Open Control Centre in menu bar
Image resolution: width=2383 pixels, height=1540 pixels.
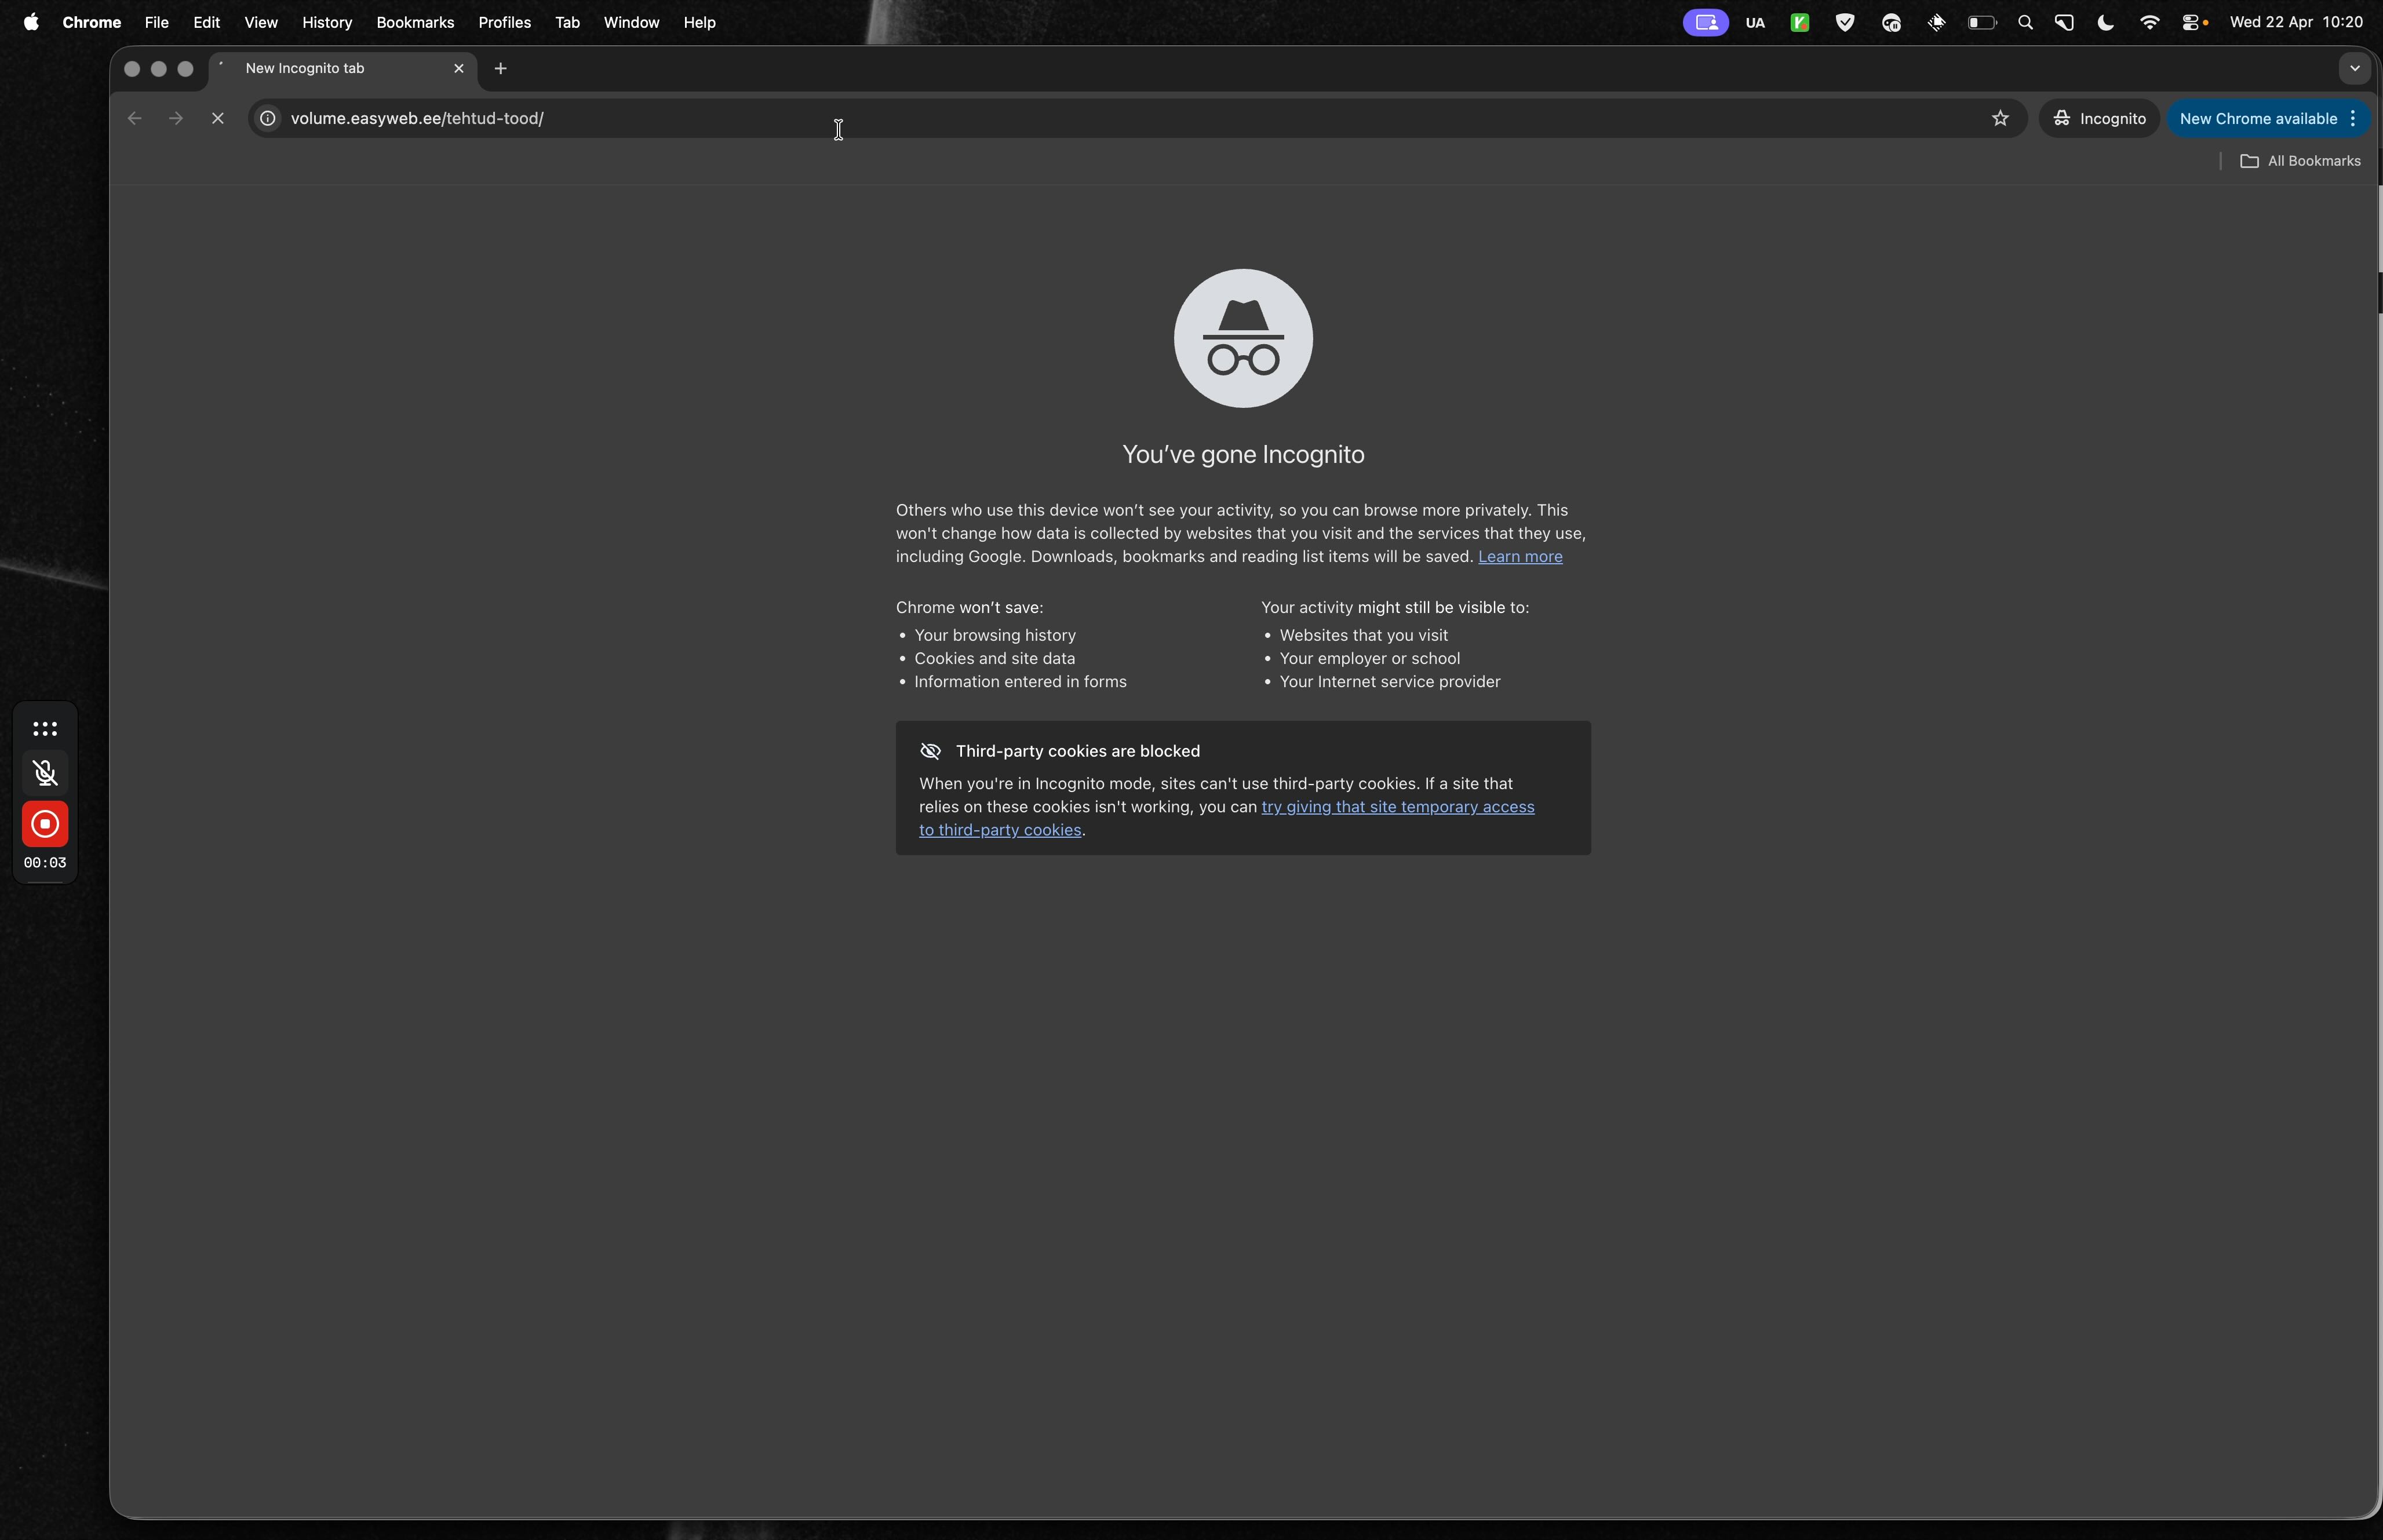pyautogui.click(x=2192, y=22)
